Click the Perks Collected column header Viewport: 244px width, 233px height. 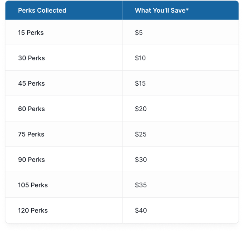click(x=42, y=10)
